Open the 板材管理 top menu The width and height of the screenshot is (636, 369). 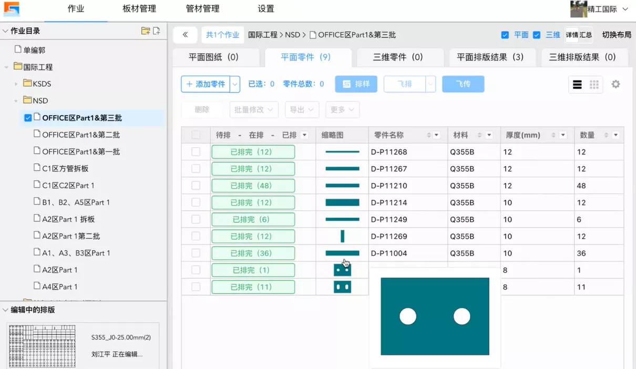tap(139, 9)
